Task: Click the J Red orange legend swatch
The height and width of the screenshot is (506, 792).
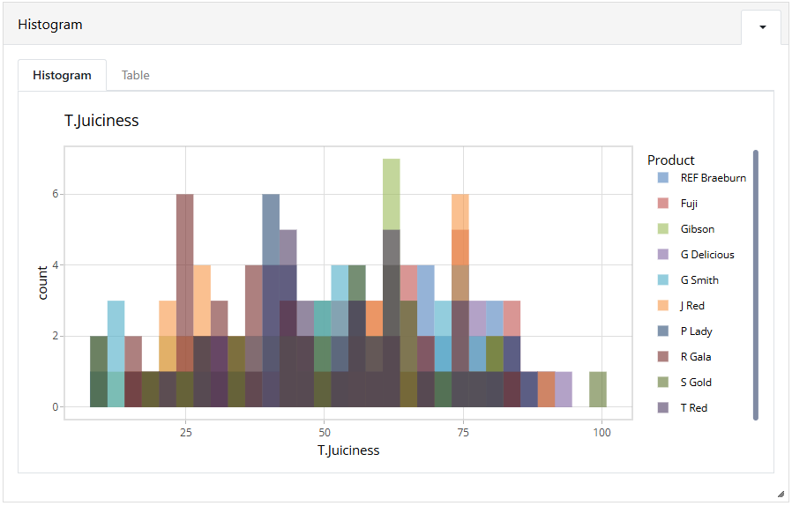Action: [662, 306]
